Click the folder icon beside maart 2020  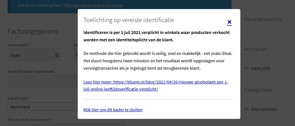247,68
